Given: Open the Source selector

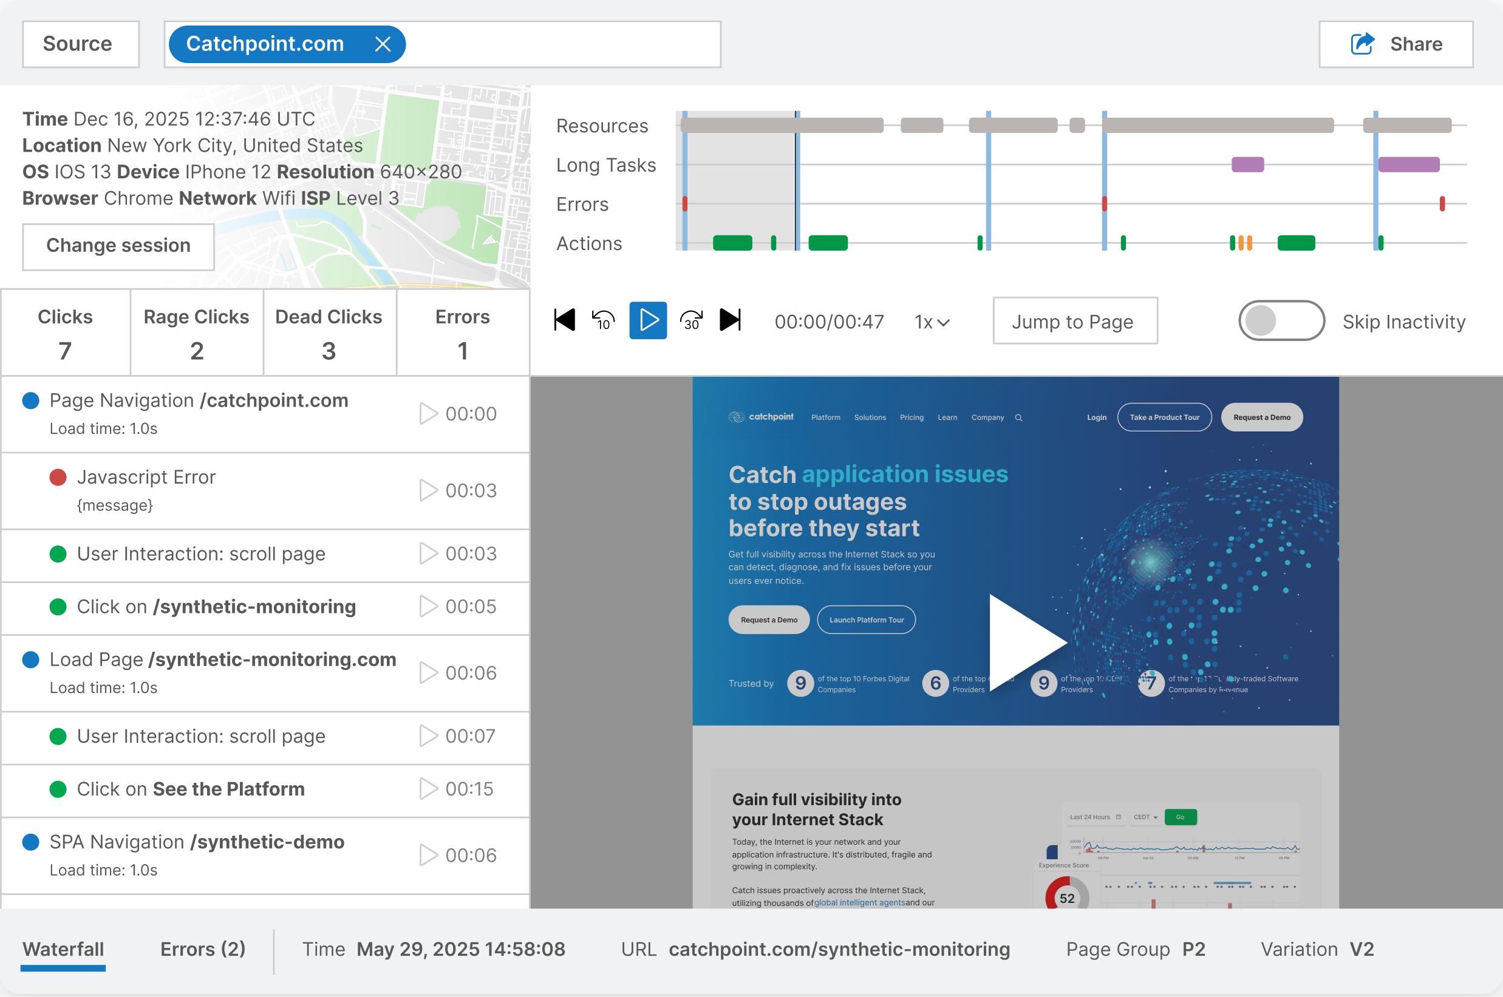Looking at the screenshot, I should pyautogui.click(x=81, y=44).
